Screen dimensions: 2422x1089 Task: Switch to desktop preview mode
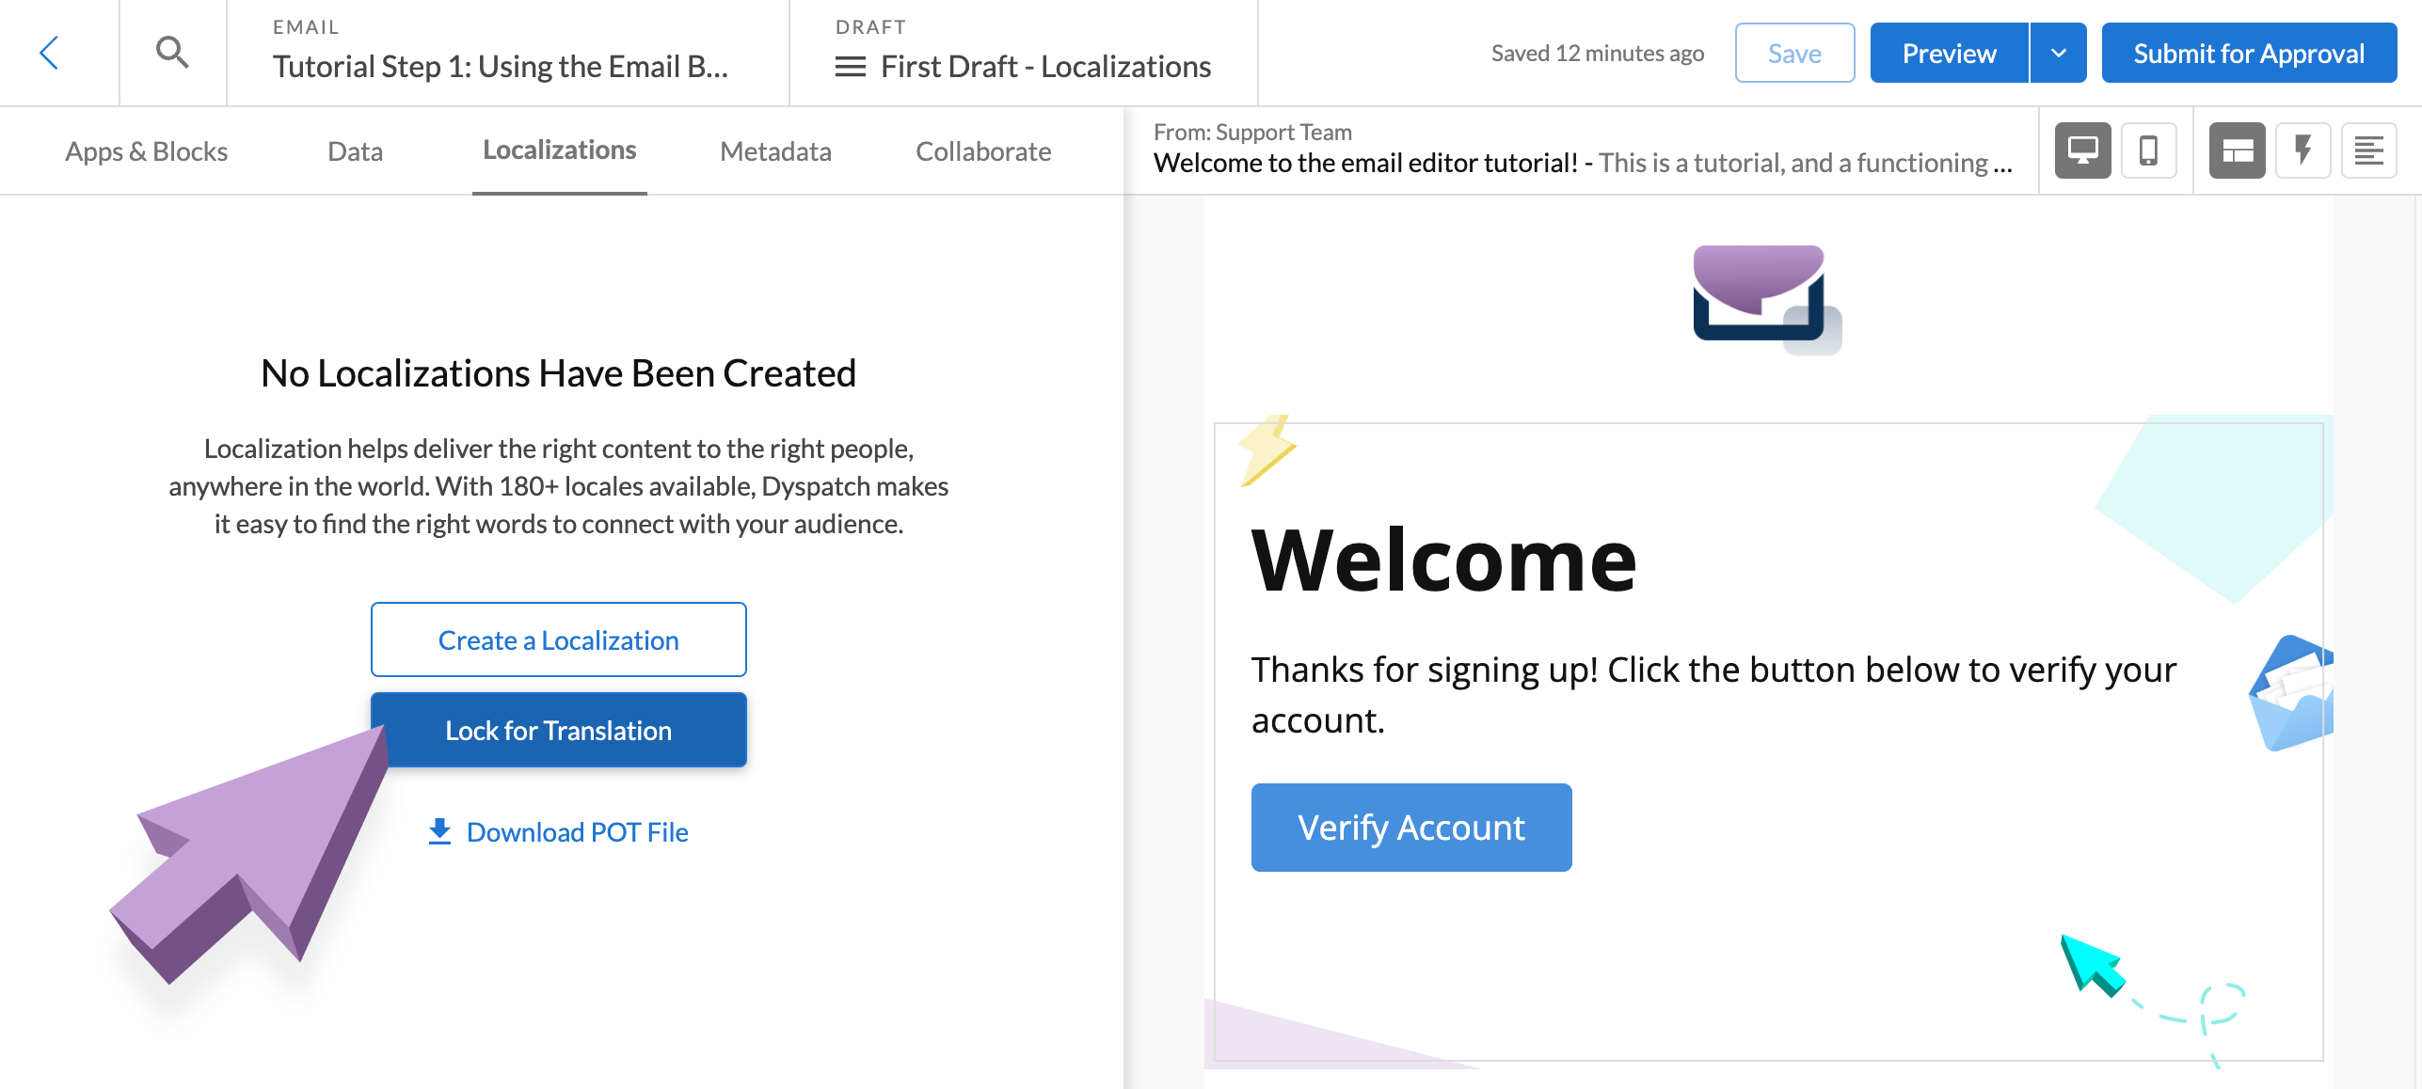[x=2082, y=150]
